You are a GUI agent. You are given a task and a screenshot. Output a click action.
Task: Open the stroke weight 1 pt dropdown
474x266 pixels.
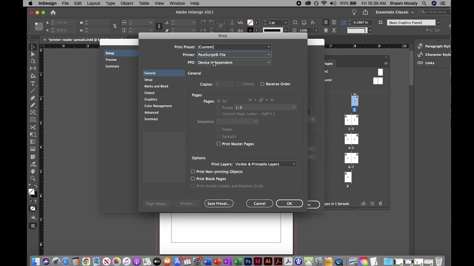point(286,23)
